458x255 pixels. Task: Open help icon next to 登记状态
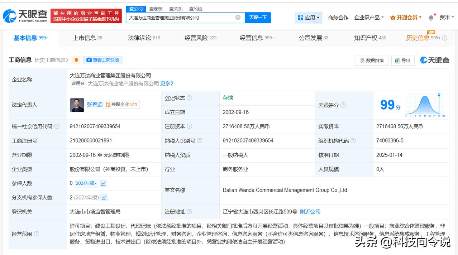pos(189,98)
